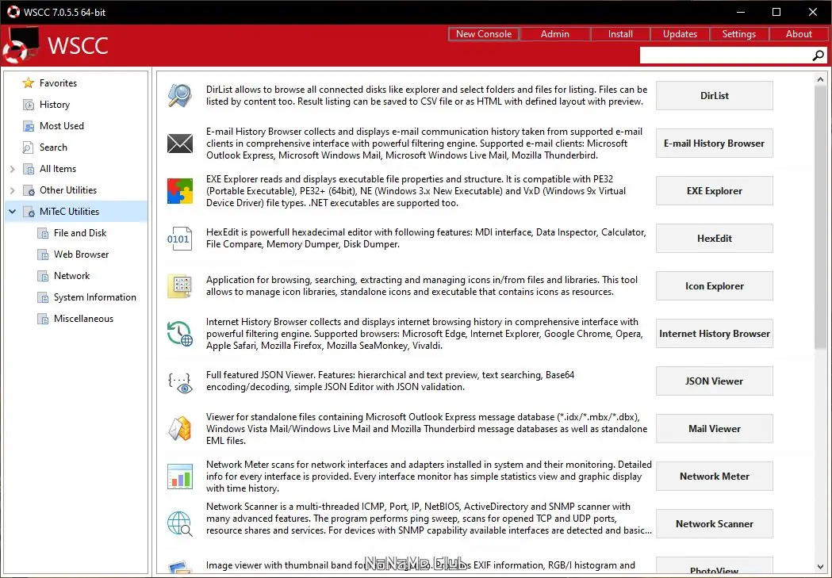Select Favorites in the sidebar
The width and height of the screenshot is (832, 578).
point(59,83)
